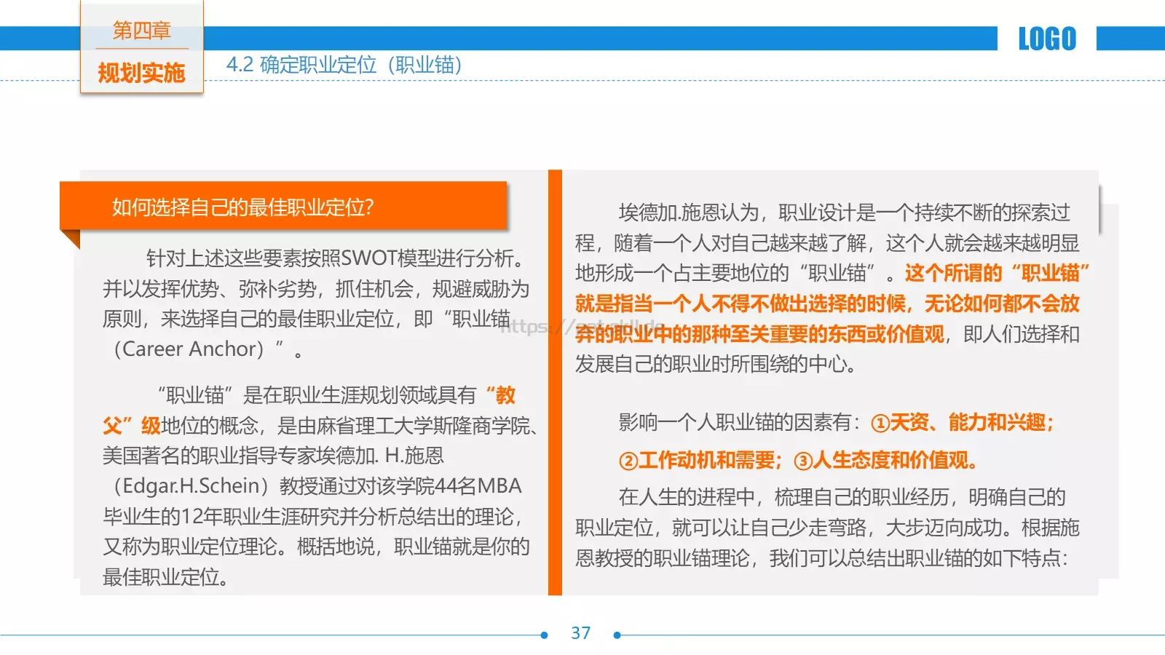Click the line starting '职业定位，就可以让自己少走弯路'

click(827, 528)
